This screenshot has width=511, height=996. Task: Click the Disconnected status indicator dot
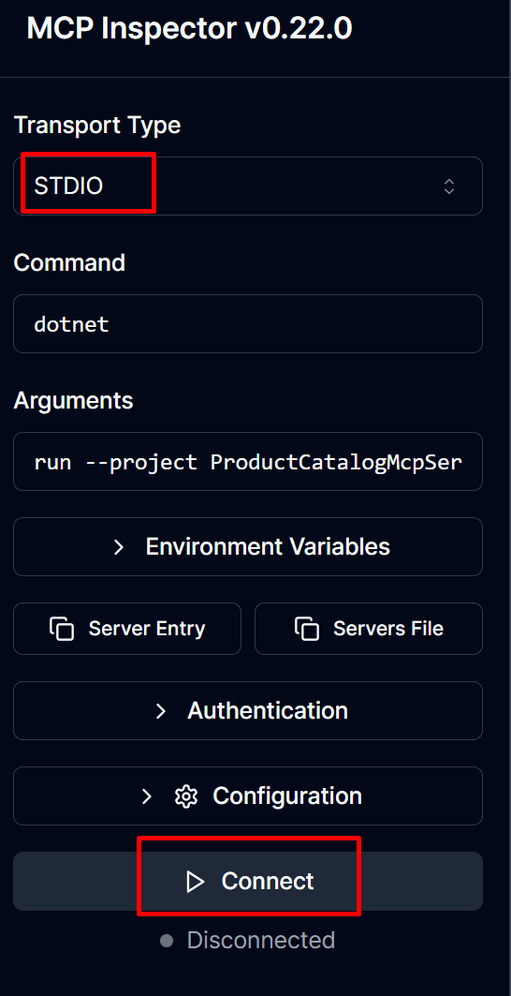coord(167,940)
